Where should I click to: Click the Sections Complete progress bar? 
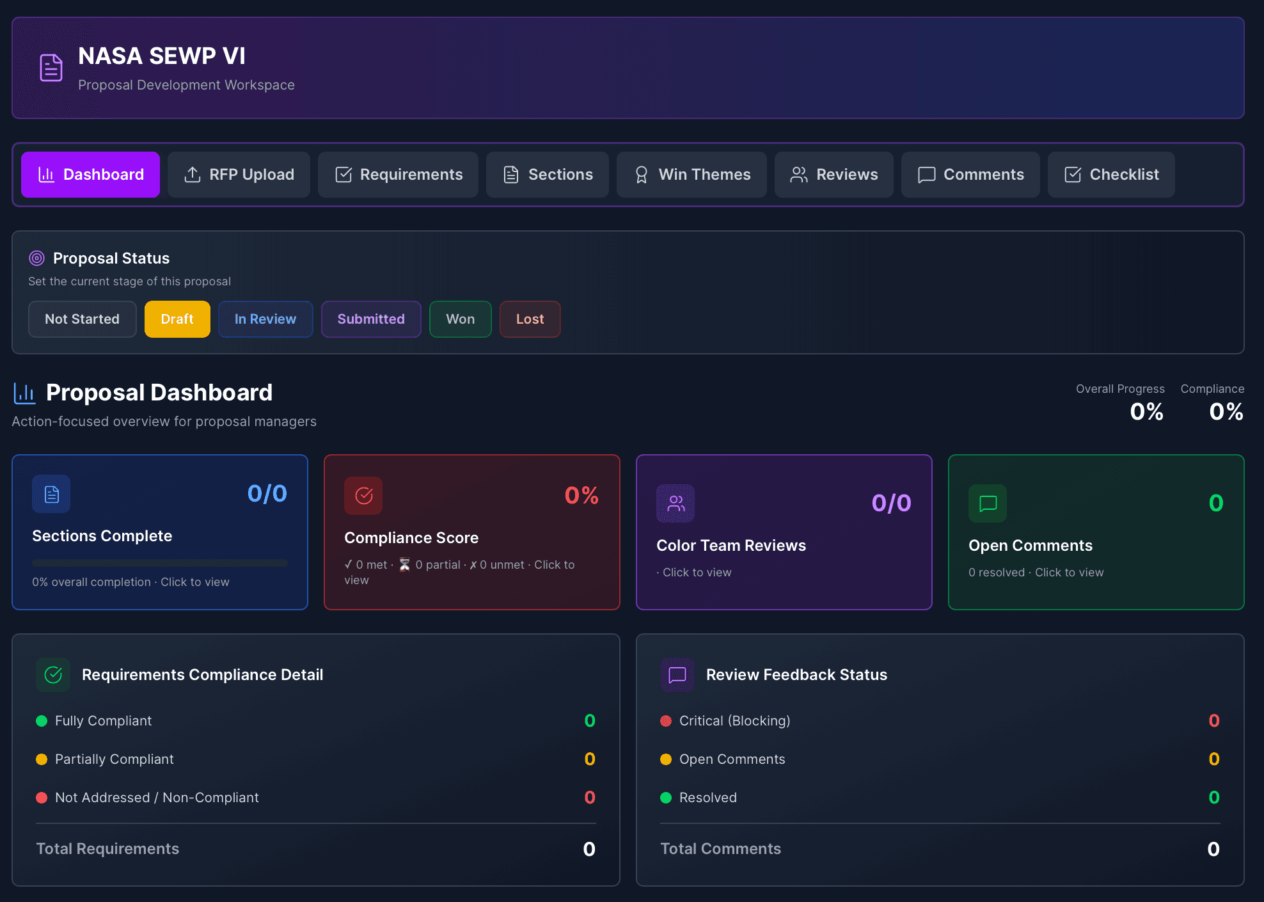coord(159,563)
